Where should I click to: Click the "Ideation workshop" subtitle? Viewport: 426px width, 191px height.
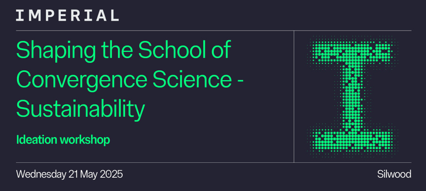pos(63,140)
